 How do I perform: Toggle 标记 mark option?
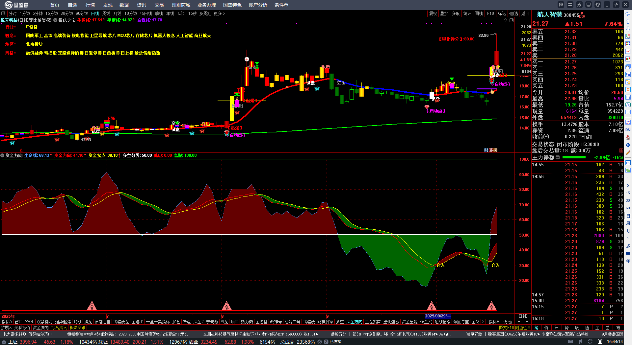502,13
